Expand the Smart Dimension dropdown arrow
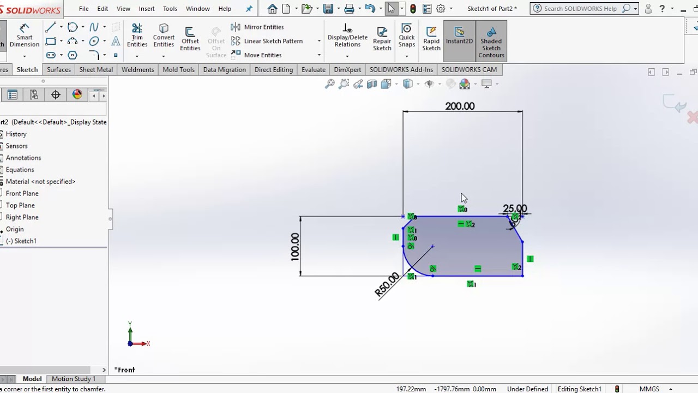 tap(25, 56)
